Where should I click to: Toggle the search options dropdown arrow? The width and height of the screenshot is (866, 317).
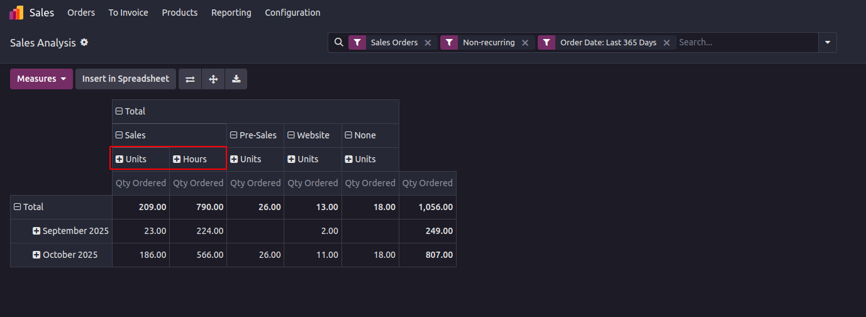[827, 43]
